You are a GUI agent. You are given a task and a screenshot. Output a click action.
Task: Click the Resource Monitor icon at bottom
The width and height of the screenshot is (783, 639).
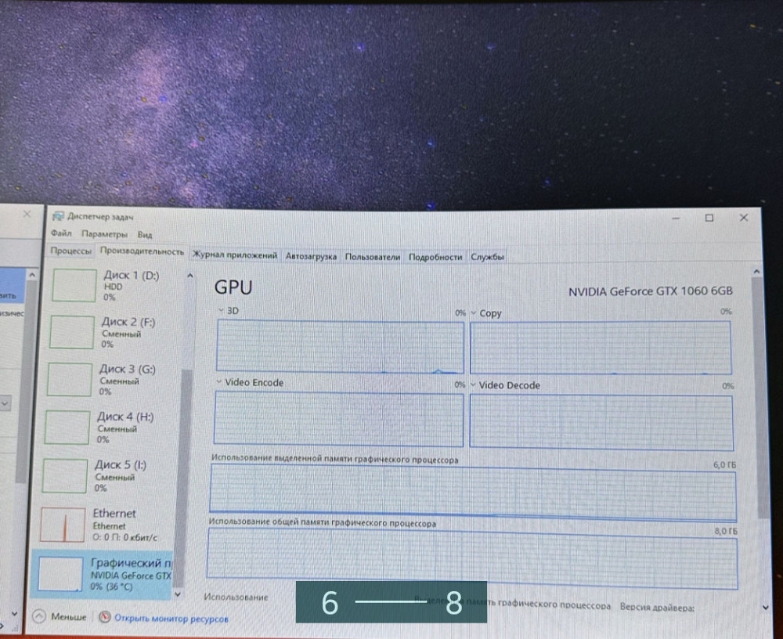pos(105,617)
